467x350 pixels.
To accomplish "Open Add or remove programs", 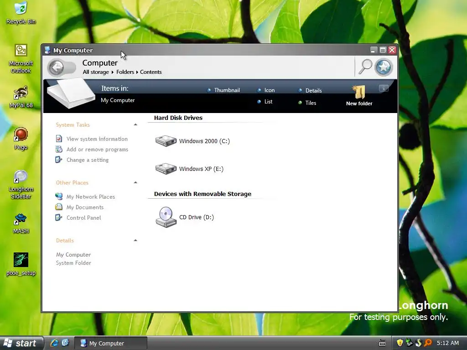I will point(97,149).
